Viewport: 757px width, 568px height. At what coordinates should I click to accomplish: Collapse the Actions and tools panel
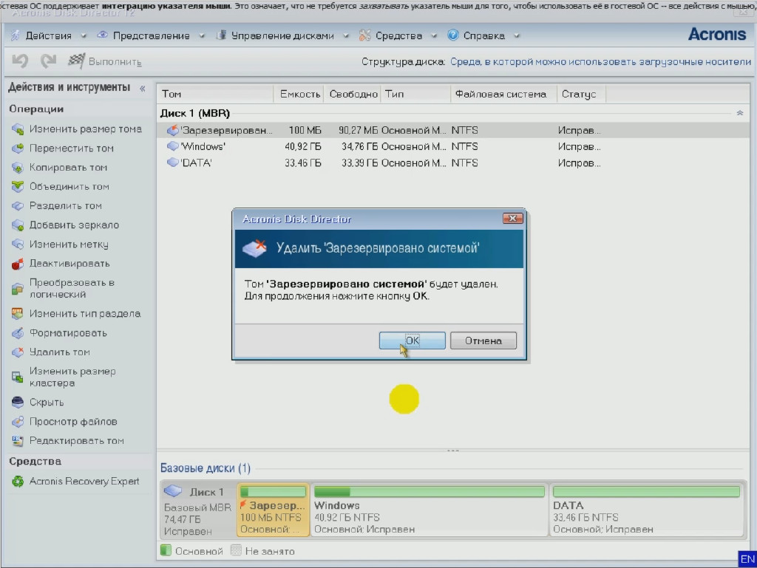point(142,88)
